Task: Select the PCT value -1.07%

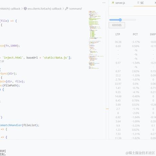Action: tap(136, 80)
